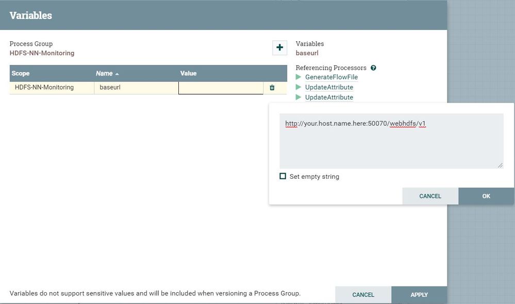Image resolution: width=515 pixels, height=304 pixels.
Task: Enable the Set empty string checkbox
Action: (283, 176)
